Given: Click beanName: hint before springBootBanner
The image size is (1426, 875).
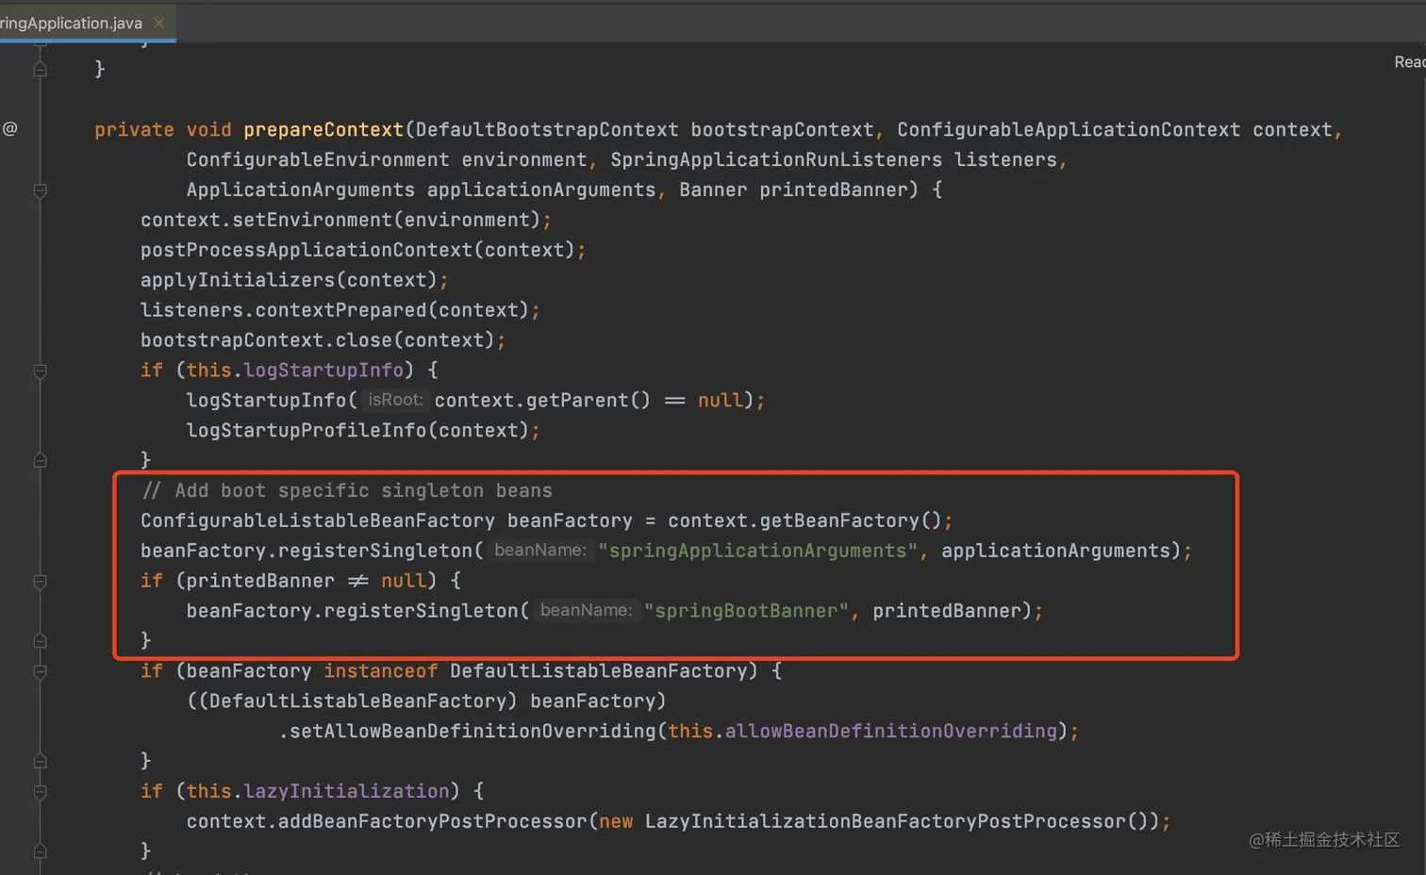Looking at the screenshot, I should pos(586,611).
